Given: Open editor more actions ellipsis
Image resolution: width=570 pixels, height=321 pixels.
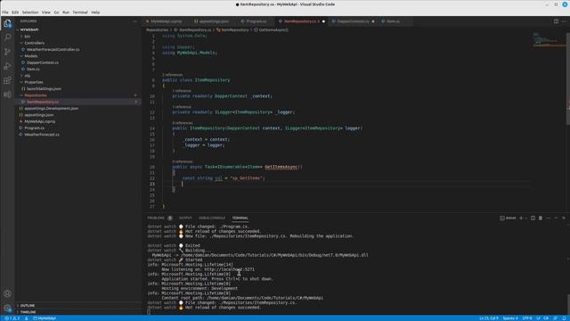Looking at the screenshot, I should (564, 21).
